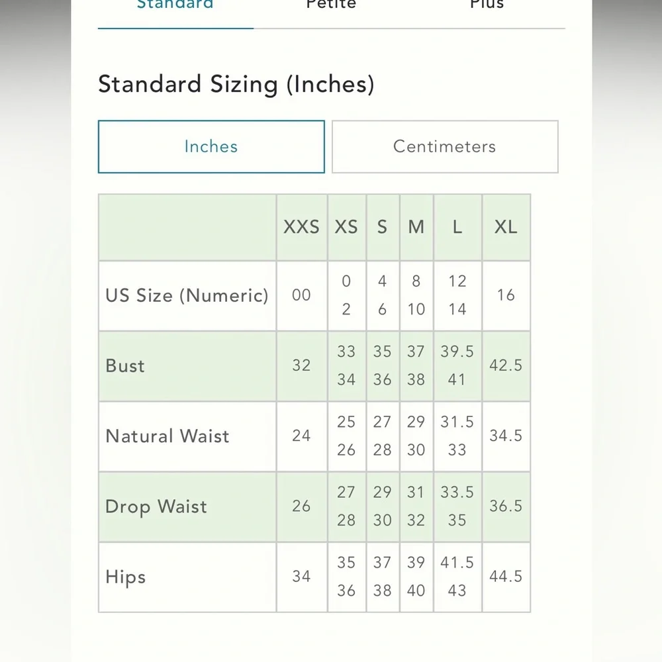This screenshot has height=662, width=662.
Task: Switch measurements to Centimeters
Action: (444, 146)
